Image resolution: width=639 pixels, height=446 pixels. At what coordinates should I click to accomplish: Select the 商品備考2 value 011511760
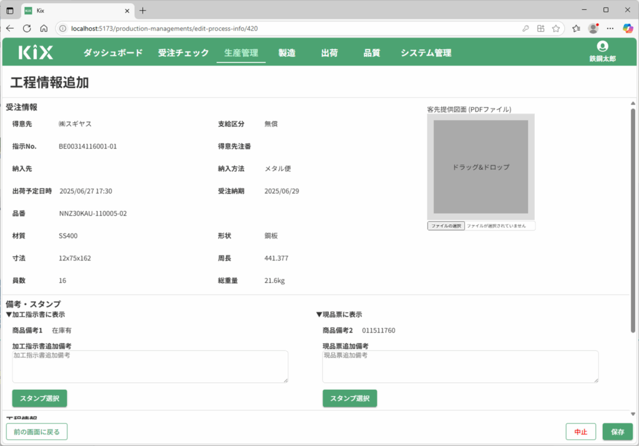(379, 330)
